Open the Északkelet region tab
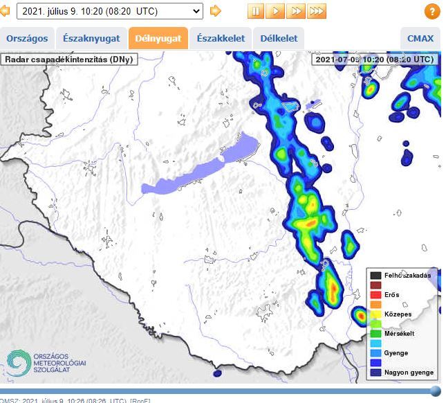The width and height of the screenshot is (446, 403). click(221, 39)
